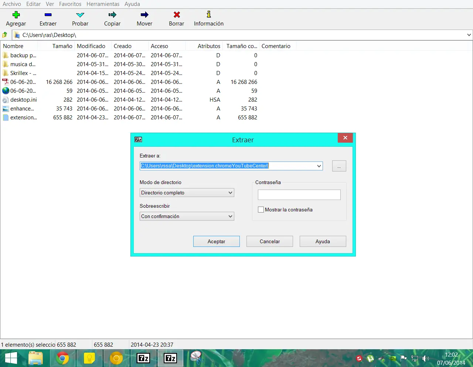Open Windows Start button

point(11,358)
